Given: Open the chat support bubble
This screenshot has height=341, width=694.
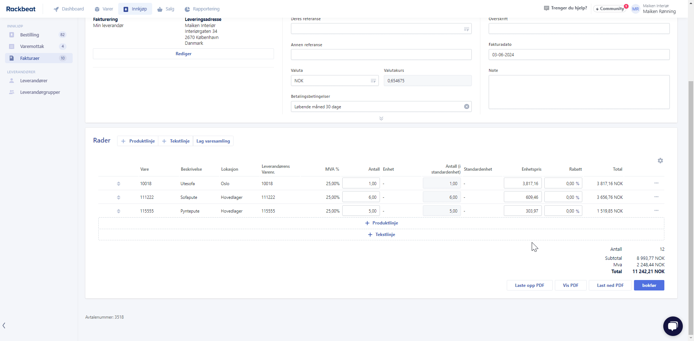Looking at the screenshot, I should click(x=673, y=326).
